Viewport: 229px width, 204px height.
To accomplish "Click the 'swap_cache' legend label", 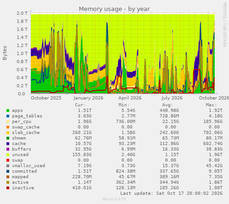I will coord(26,127).
